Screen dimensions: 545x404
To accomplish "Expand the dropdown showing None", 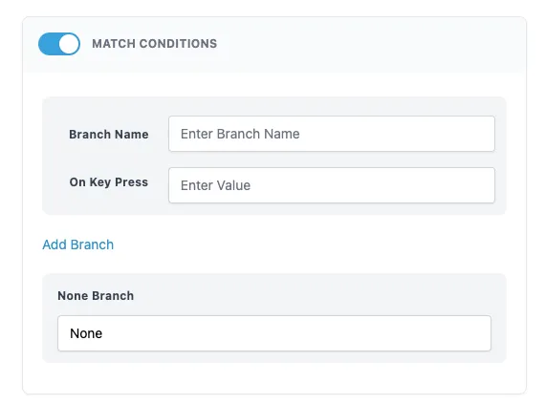I will [274, 333].
